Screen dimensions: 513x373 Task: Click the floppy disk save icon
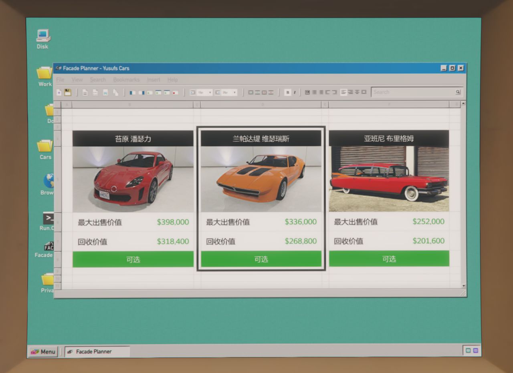pos(68,92)
